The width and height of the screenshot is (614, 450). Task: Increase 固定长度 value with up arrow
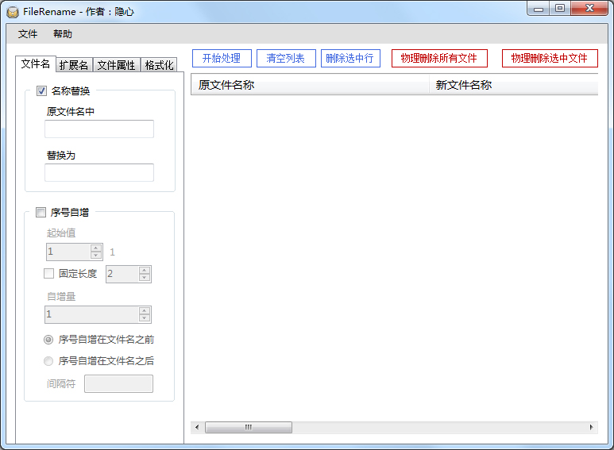[x=145, y=270]
